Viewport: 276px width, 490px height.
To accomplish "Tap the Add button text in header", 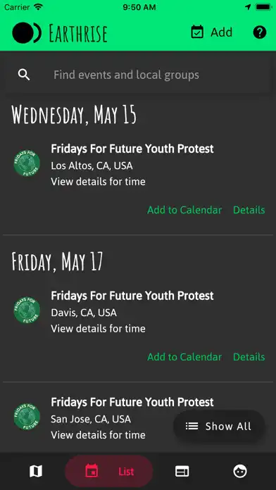I will coord(221,32).
